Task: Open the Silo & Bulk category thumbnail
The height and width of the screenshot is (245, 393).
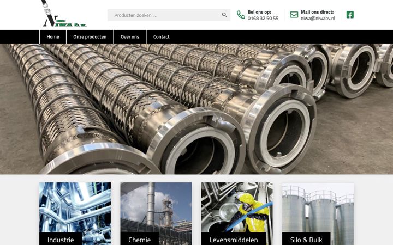Action: (318, 214)
